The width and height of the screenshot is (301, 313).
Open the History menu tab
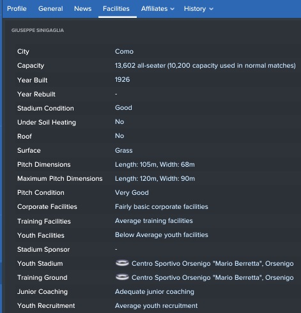pyautogui.click(x=199, y=9)
